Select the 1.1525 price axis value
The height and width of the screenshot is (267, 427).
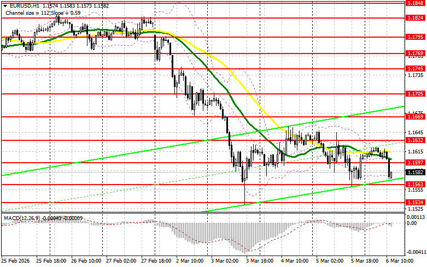(x=415, y=209)
